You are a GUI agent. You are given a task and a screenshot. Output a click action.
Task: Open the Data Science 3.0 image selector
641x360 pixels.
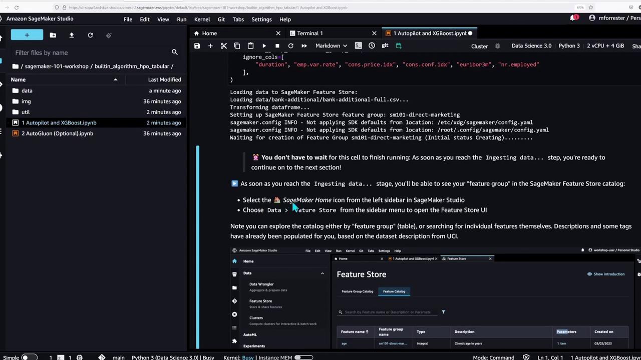point(531,46)
